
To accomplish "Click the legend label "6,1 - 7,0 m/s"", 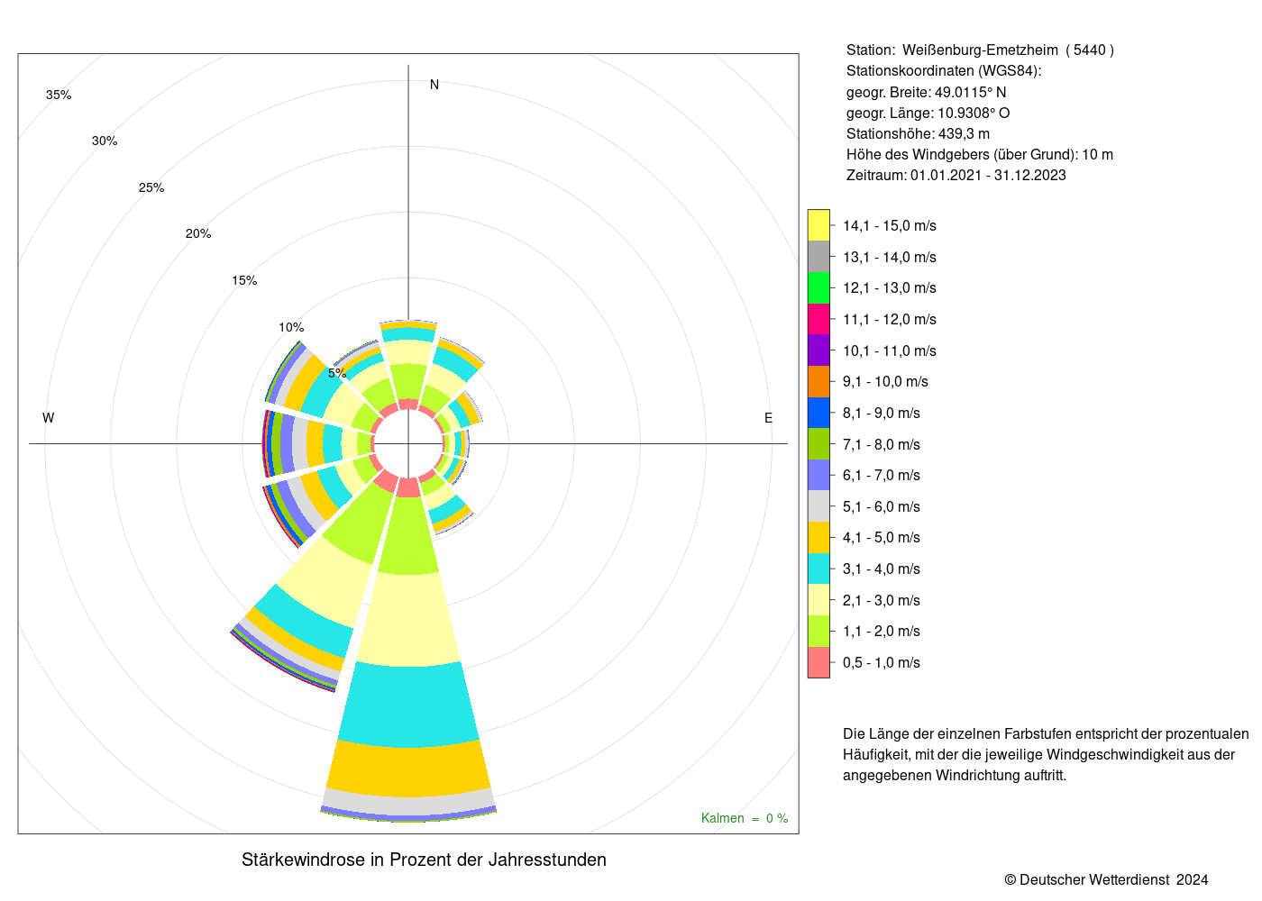I will point(882,476).
